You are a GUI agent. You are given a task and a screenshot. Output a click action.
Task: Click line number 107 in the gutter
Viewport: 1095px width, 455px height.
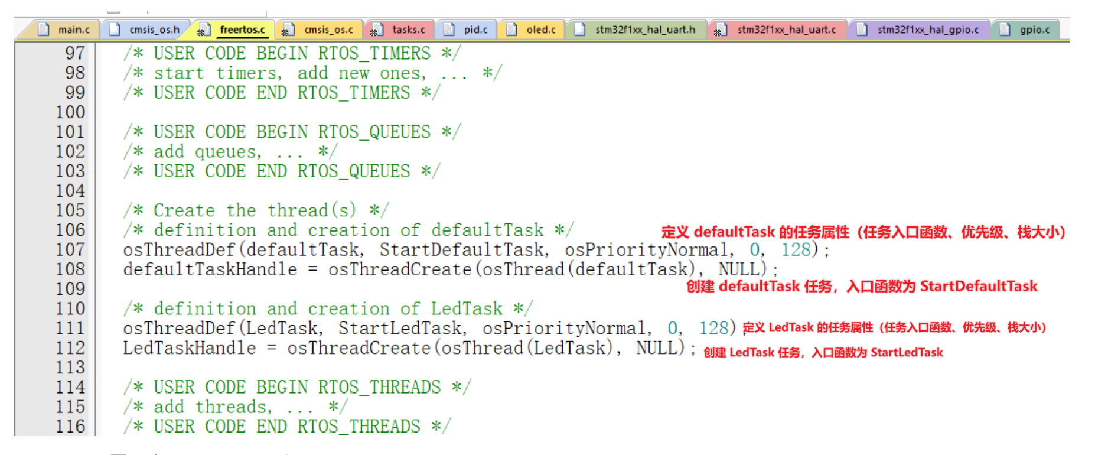tap(70, 249)
